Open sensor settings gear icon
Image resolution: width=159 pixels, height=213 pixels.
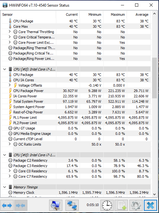tap(136, 205)
